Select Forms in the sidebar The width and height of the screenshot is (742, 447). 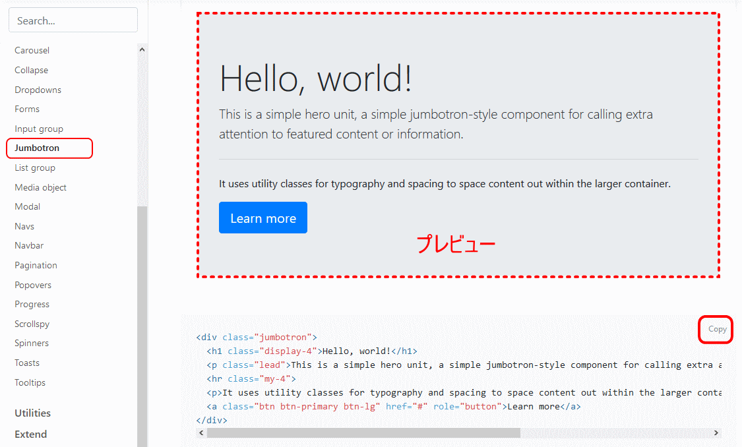click(27, 109)
